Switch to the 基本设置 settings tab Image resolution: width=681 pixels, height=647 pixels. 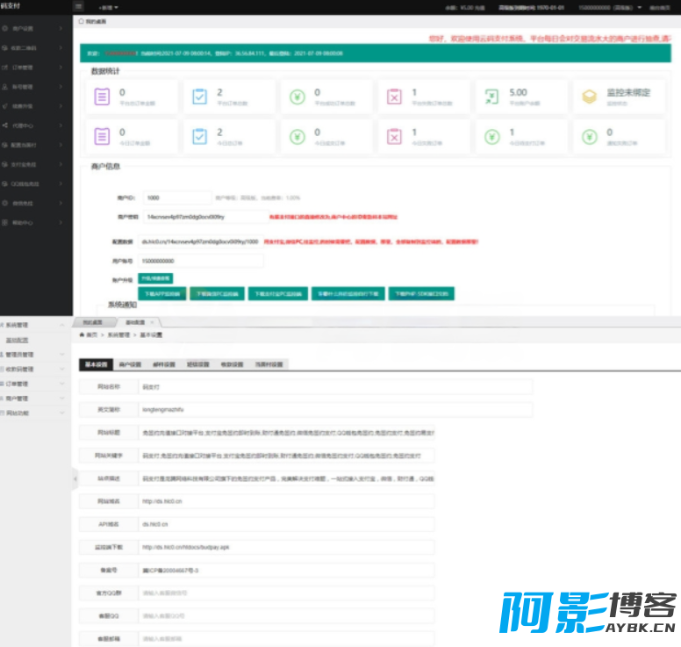pos(96,364)
